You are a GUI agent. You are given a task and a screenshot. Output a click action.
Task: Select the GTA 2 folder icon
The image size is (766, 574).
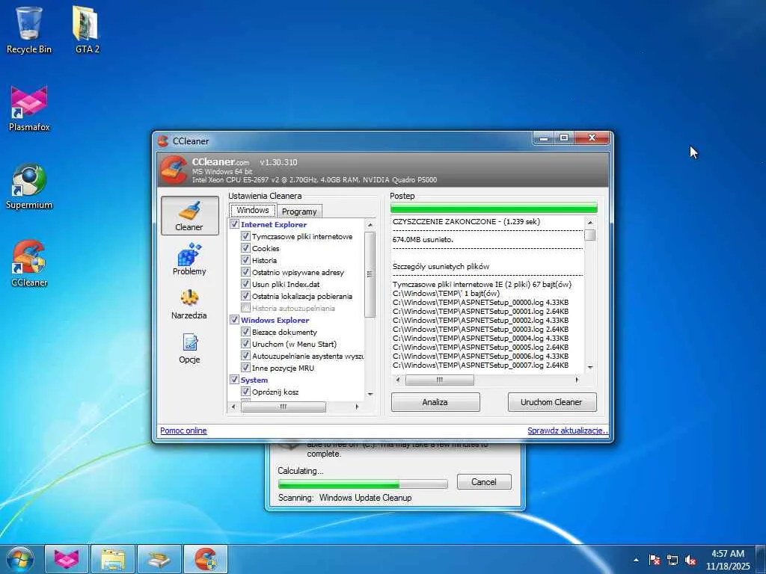pyautogui.click(x=87, y=30)
